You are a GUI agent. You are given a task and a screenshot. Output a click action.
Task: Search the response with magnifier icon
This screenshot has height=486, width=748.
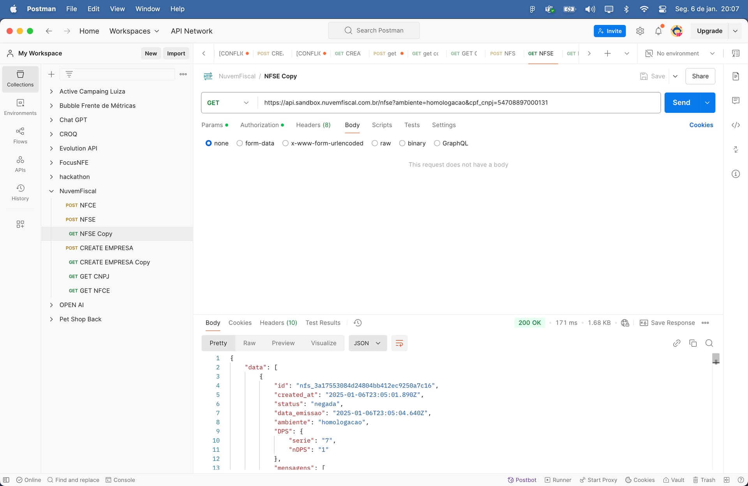[709, 343]
